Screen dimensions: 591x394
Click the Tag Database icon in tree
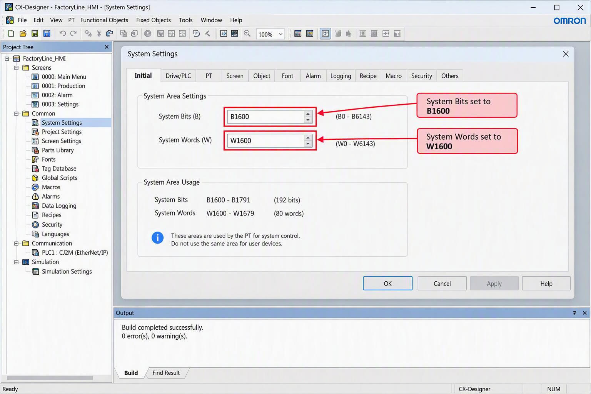(35, 169)
